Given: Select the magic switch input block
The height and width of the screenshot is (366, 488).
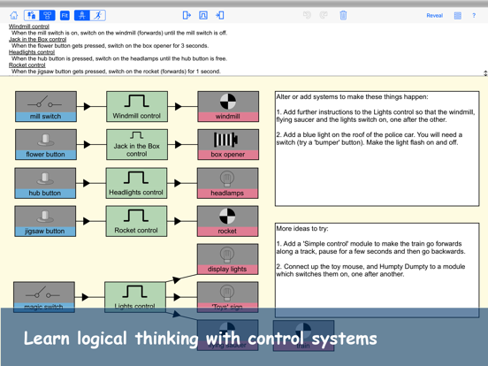Looking at the screenshot, I should (44, 297).
